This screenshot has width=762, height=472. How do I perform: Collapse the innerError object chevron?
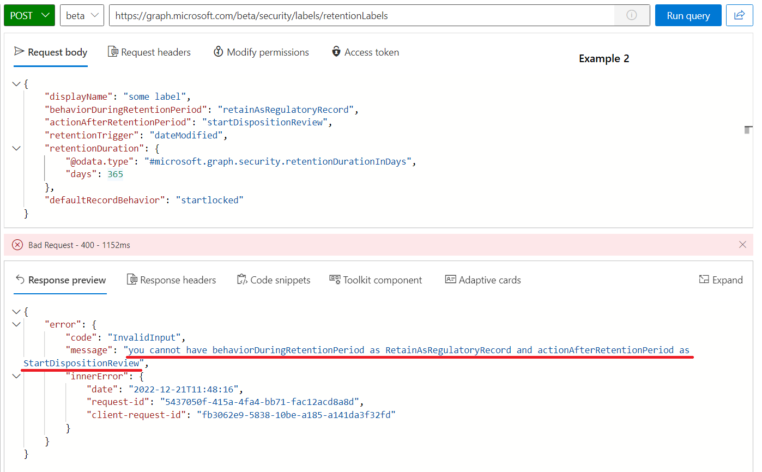(16, 376)
